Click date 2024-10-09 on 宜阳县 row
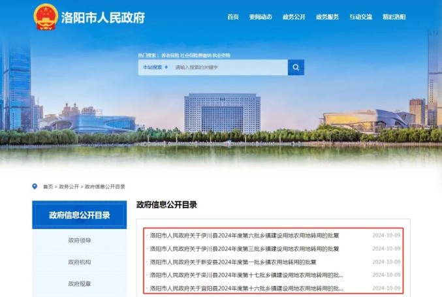The width and height of the screenshot is (442, 297). 387,289
